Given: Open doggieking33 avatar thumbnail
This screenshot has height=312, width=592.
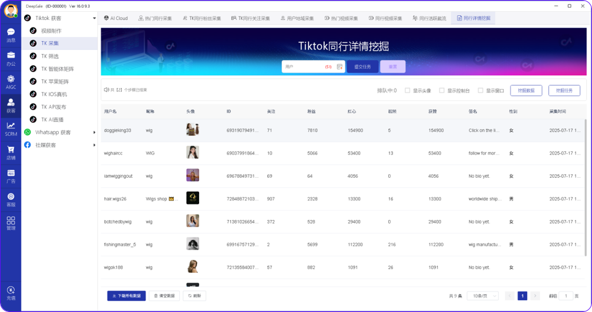Looking at the screenshot, I should coord(193,129).
